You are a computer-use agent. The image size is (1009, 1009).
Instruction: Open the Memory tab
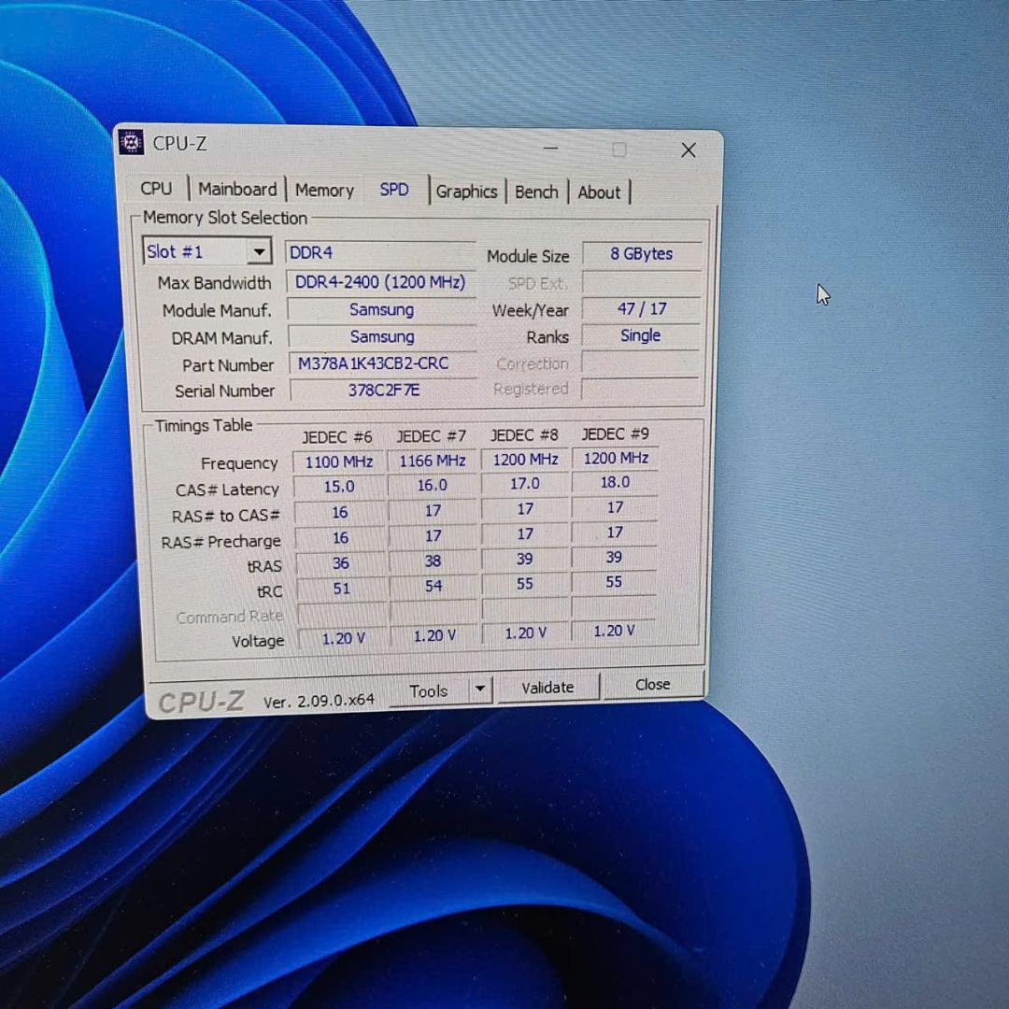[324, 191]
